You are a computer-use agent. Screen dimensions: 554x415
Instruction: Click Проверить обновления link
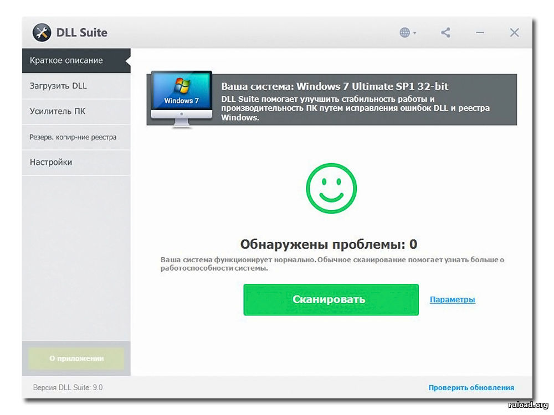(x=471, y=387)
